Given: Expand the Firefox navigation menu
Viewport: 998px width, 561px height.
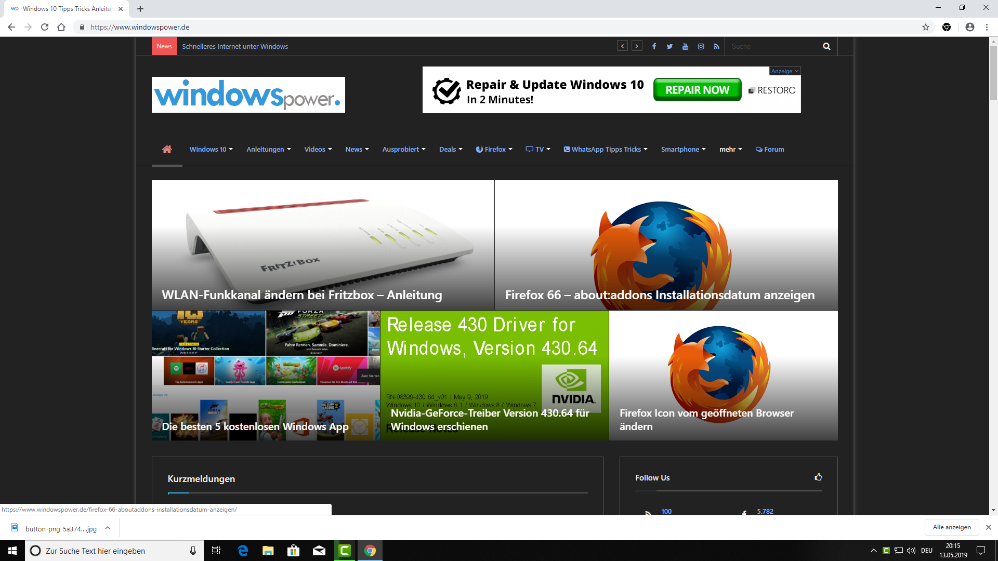Looking at the screenshot, I should pos(494,149).
